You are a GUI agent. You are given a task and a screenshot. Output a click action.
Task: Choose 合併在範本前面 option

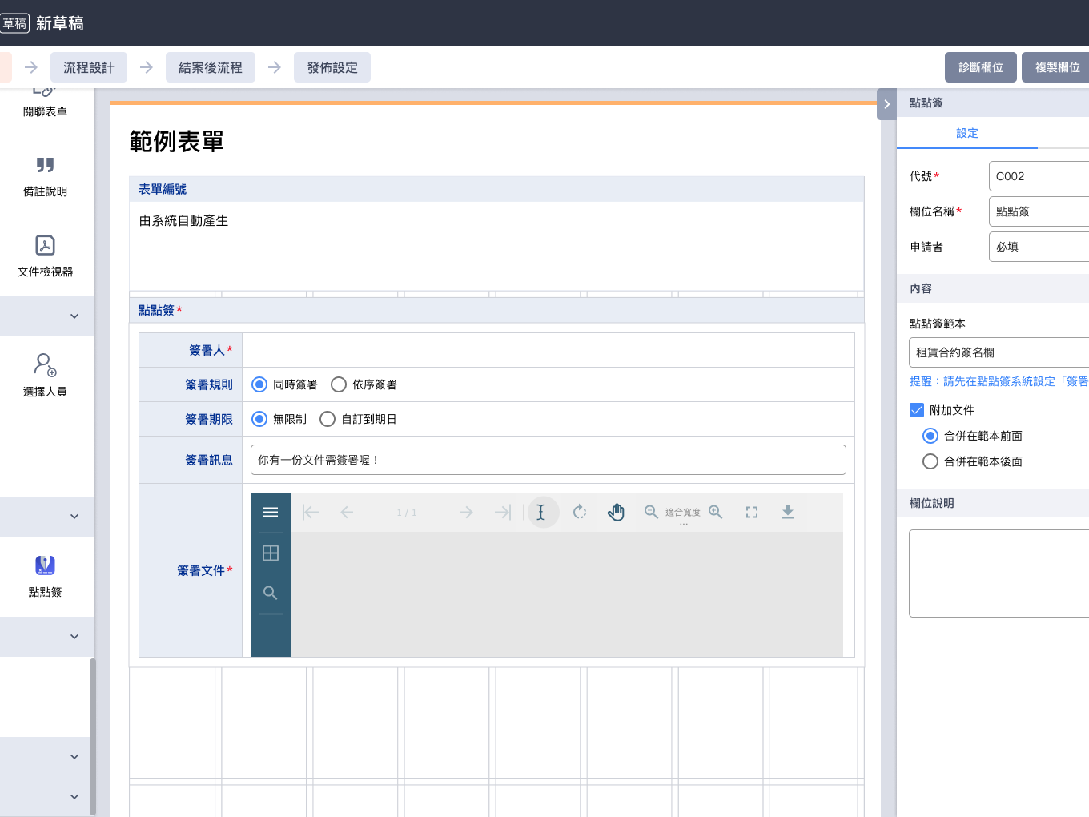(x=930, y=436)
